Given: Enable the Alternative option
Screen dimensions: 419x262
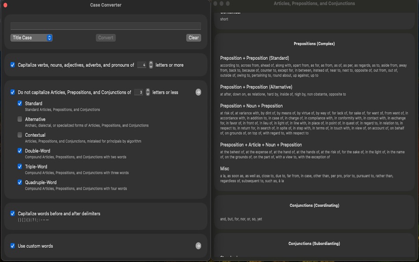Looking at the screenshot, I should (20, 119).
